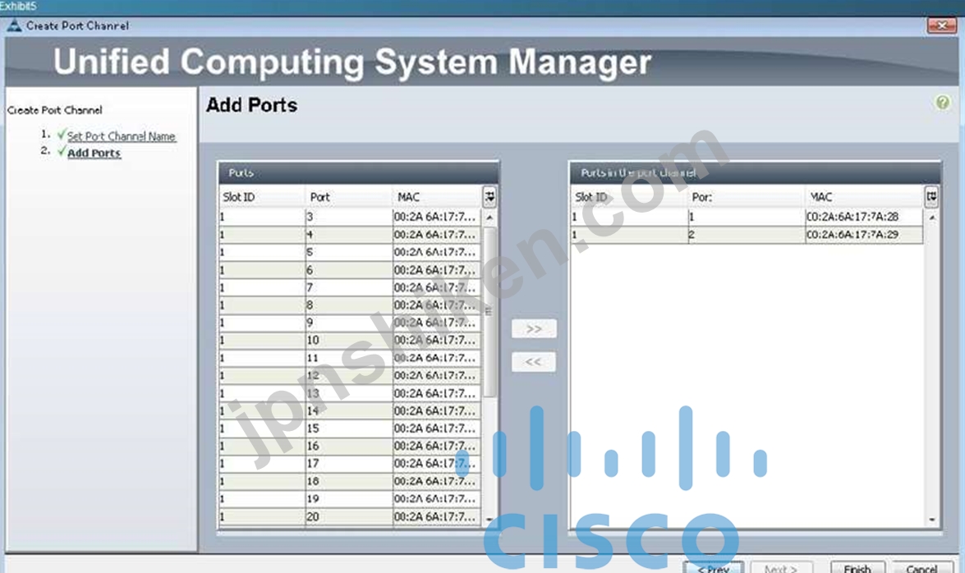Viewport: 965px width, 573px height.
Task: Cancel the port channel wizard
Action: (x=922, y=568)
